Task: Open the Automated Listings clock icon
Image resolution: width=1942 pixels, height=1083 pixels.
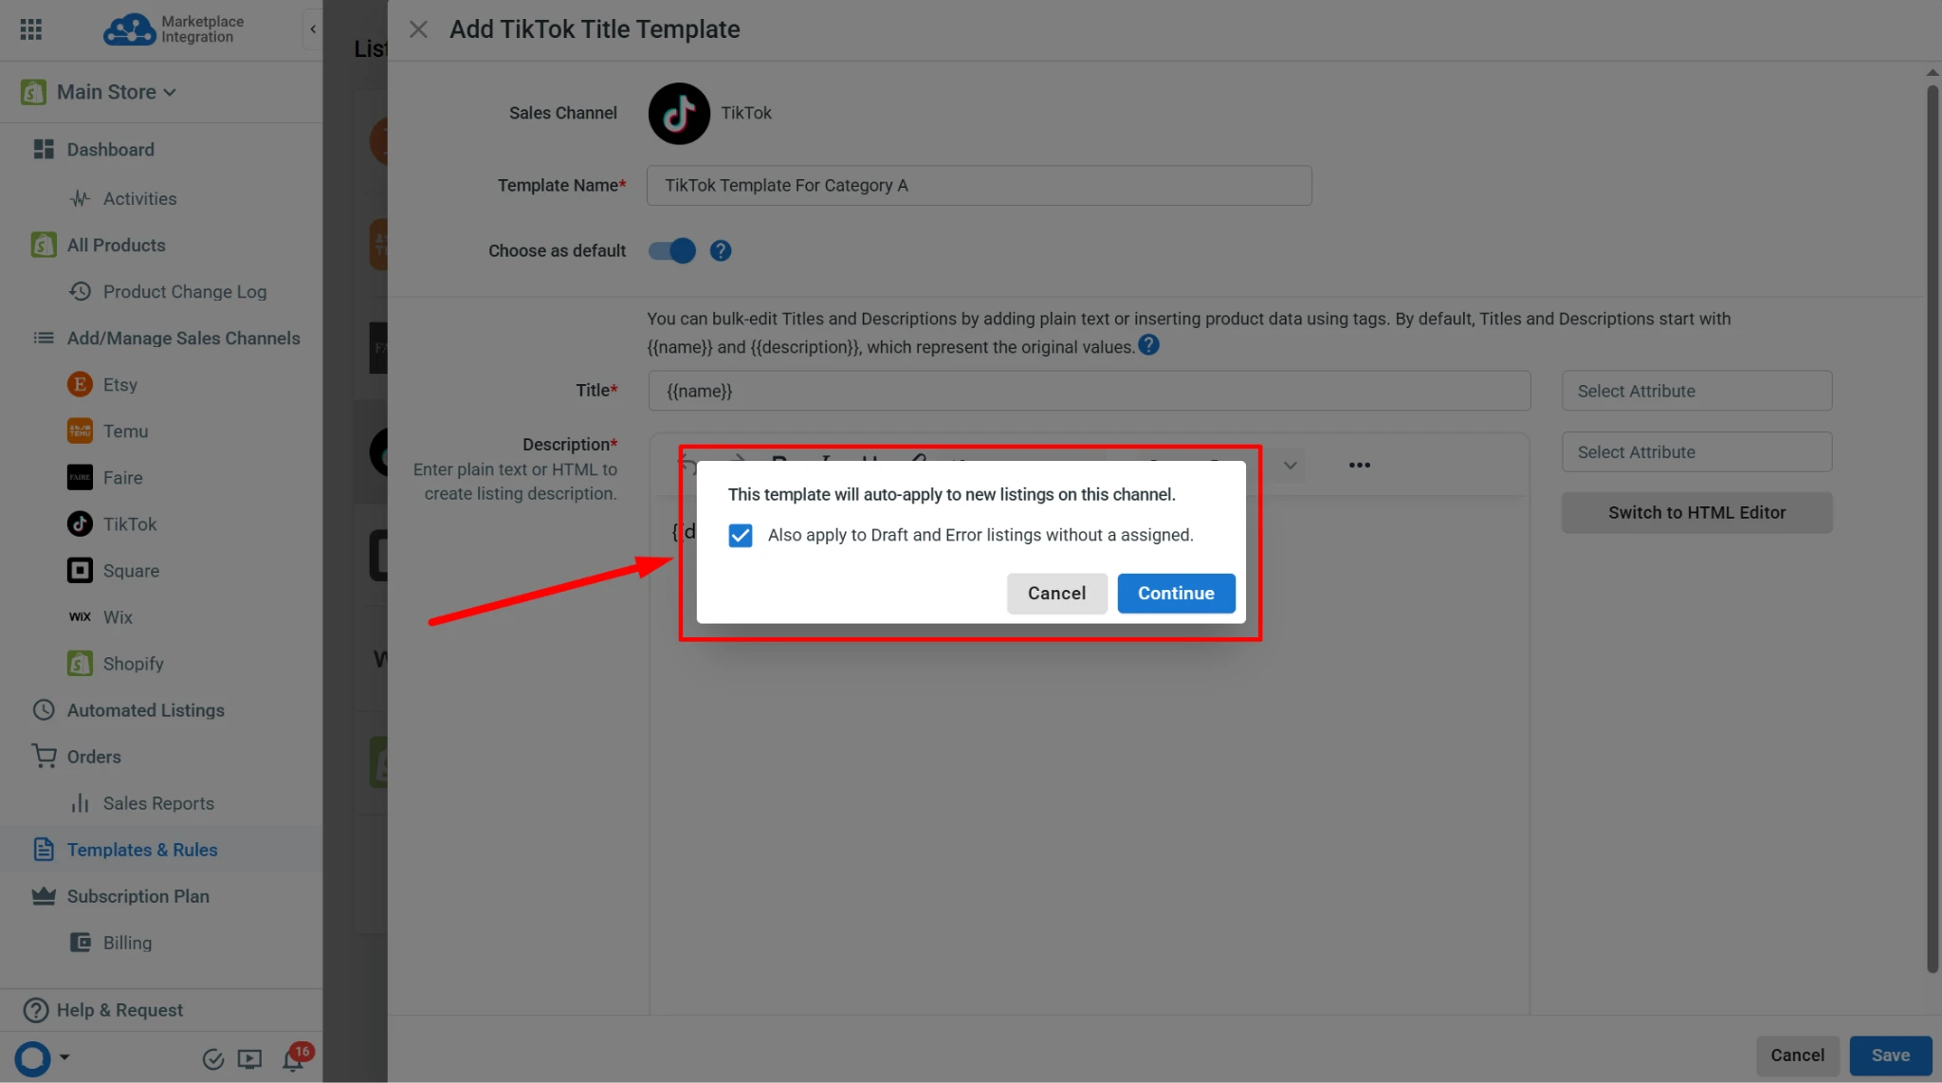Action: pyautogui.click(x=44, y=709)
